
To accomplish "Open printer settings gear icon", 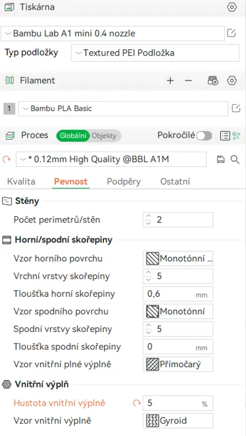I will 232,7.
